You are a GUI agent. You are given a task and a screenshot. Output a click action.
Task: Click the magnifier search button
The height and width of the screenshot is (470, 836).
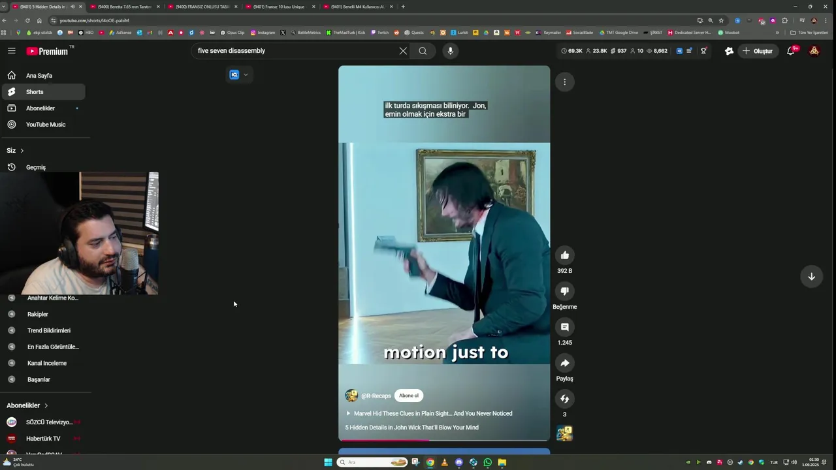pyautogui.click(x=423, y=51)
